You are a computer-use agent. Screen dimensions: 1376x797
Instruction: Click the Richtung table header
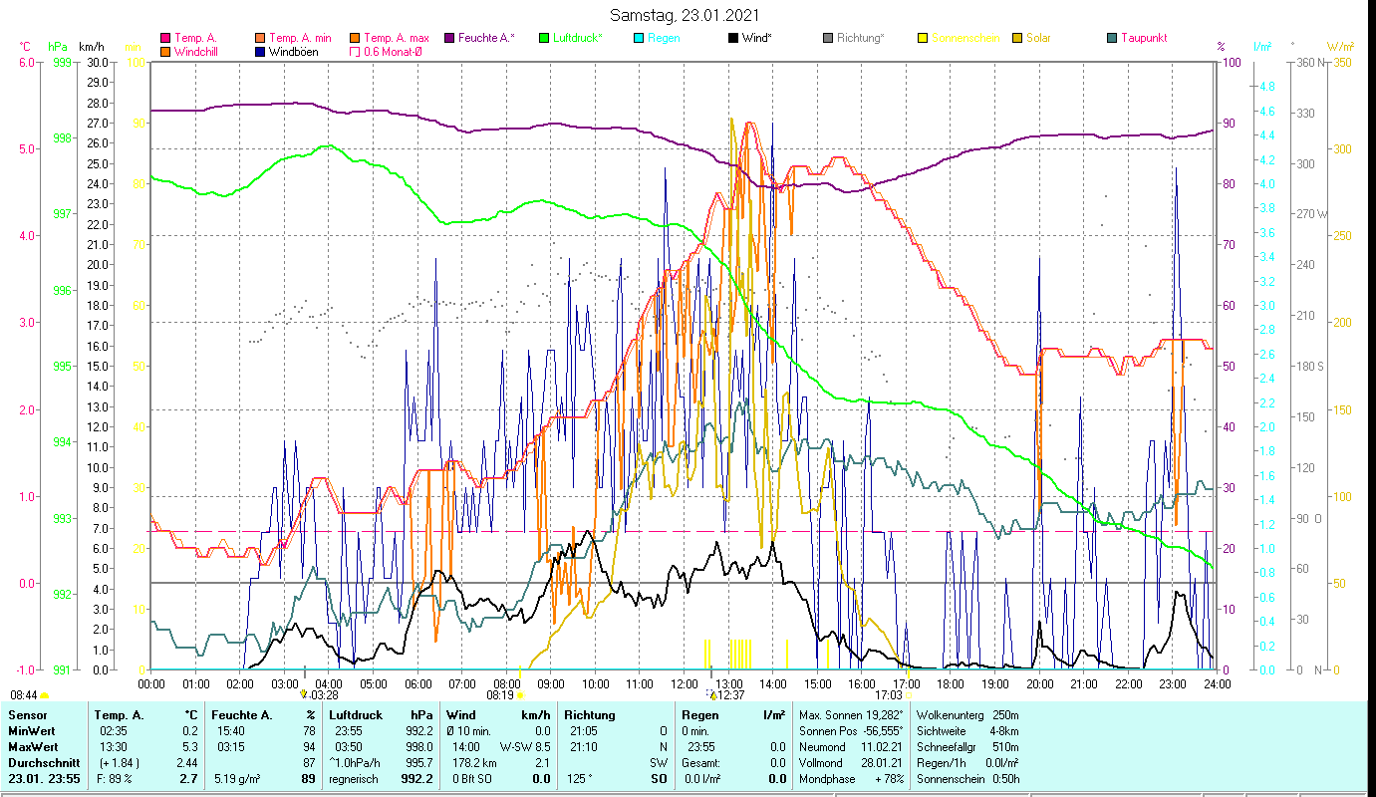592,715
